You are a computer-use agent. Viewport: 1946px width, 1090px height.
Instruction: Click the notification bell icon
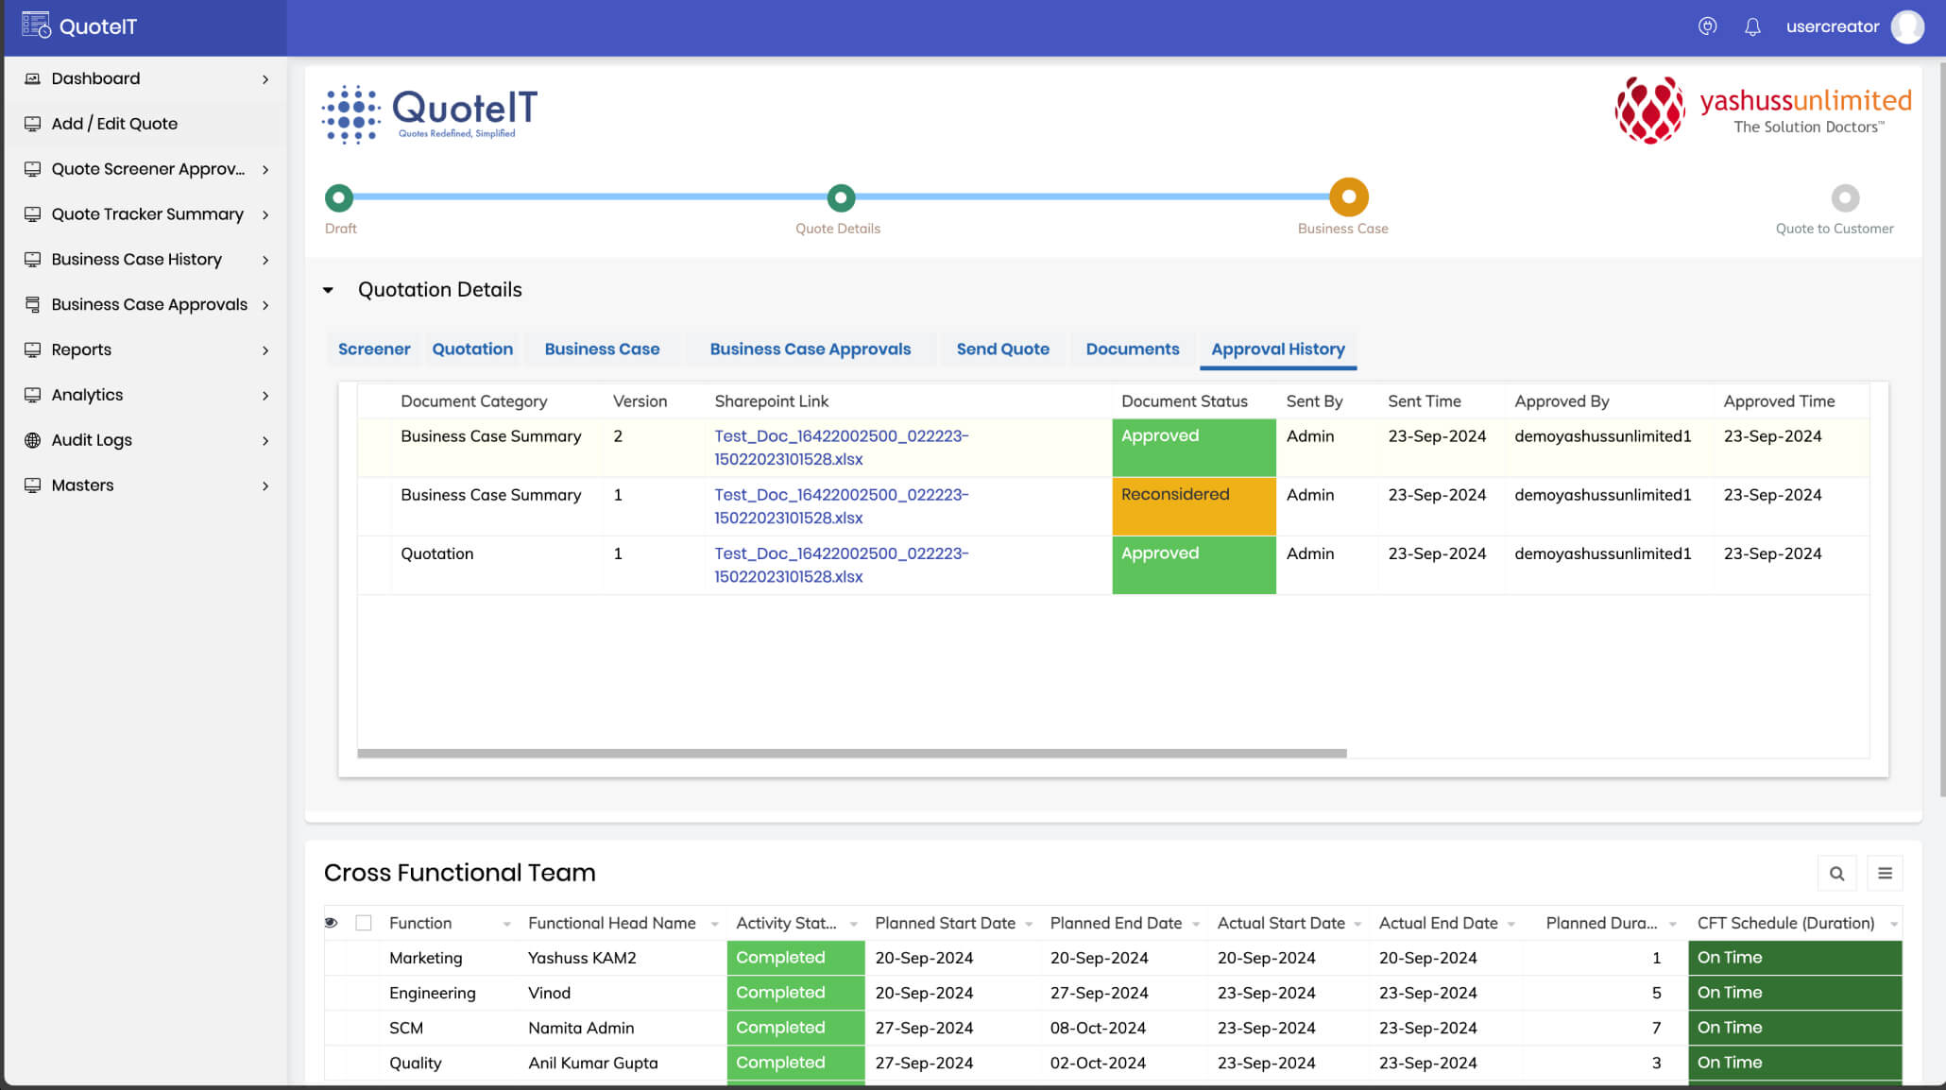tap(1752, 26)
